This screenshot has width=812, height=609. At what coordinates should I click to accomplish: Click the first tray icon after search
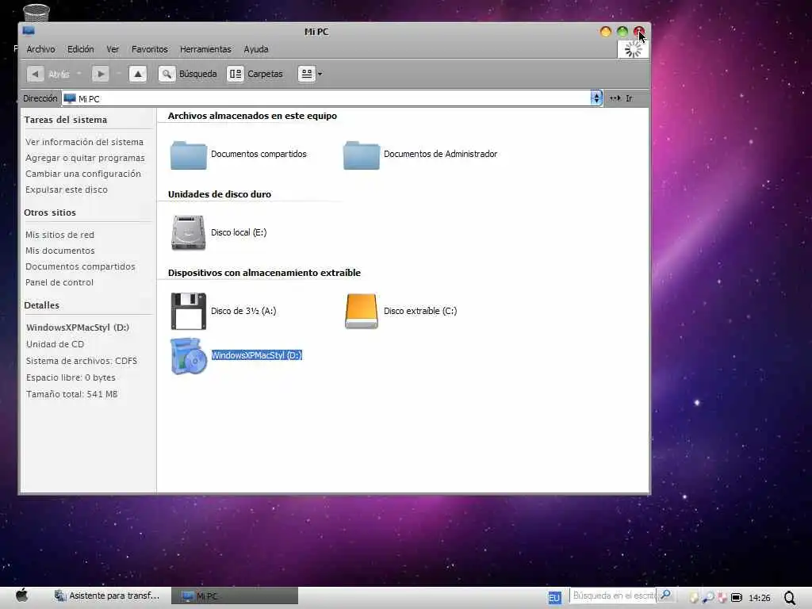pyautogui.click(x=694, y=598)
